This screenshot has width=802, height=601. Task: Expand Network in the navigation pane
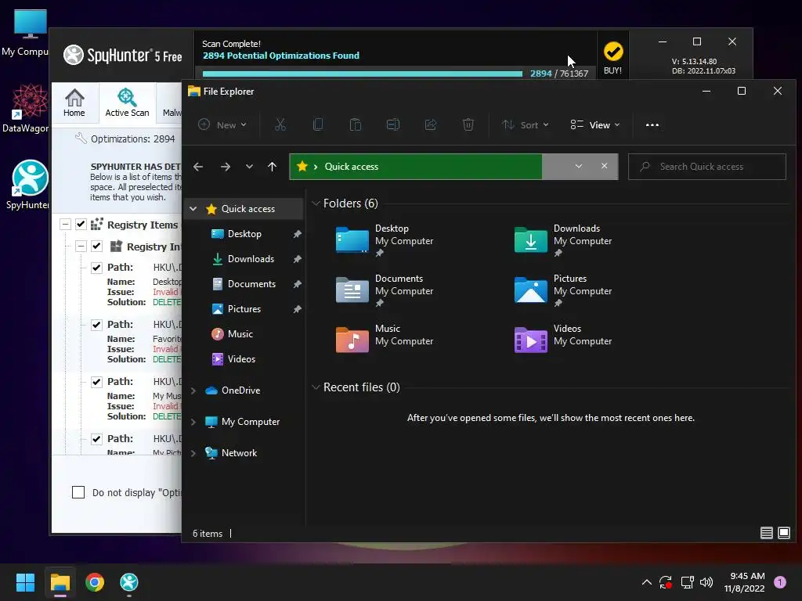point(193,453)
